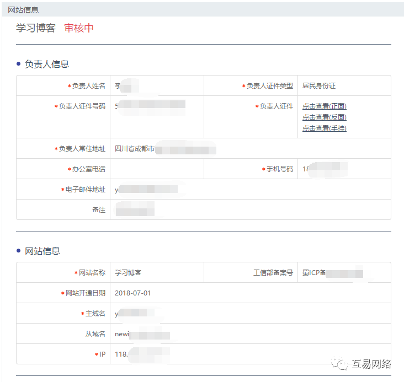Click the 四川省成都市 address value
This screenshot has height=382, width=404.
pyautogui.click(x=134, y=148)
